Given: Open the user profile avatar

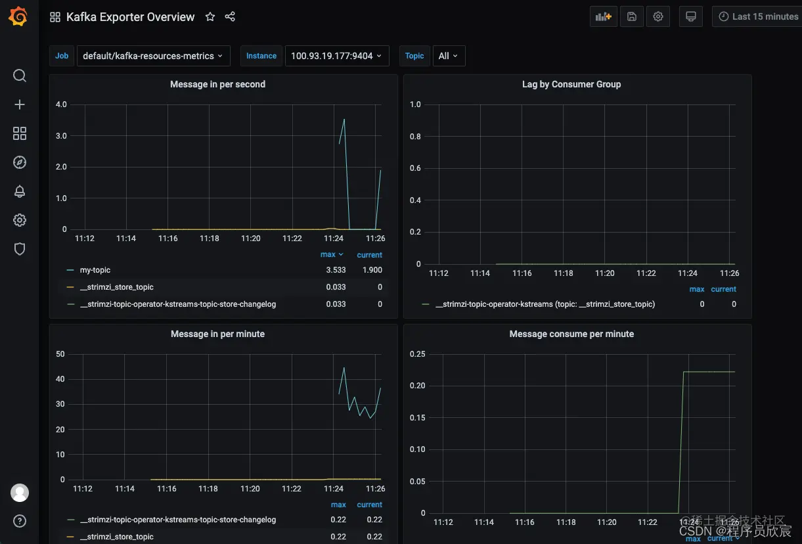Looking at the screenshot, I should [x=20, y=493].
